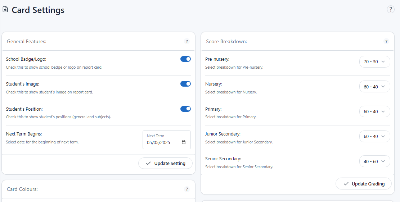Turn off Student's Position toggle
The height and width of the screenshot is (202, 400).
click(185, 109)
